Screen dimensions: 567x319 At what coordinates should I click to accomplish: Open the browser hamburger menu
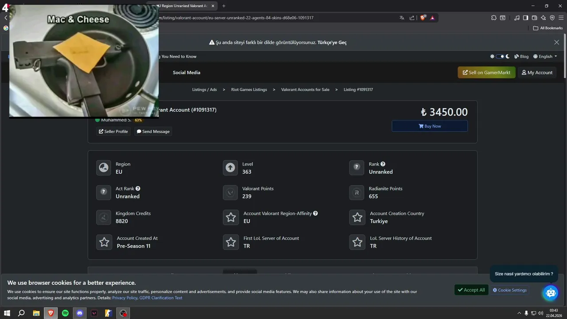pos(561,18)
